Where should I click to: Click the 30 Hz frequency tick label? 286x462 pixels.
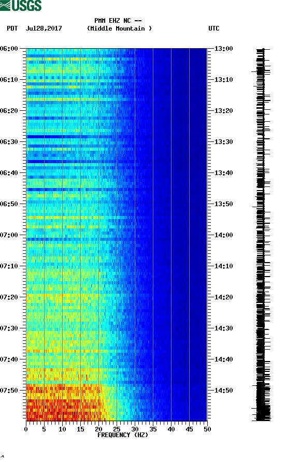click(135, 429)
